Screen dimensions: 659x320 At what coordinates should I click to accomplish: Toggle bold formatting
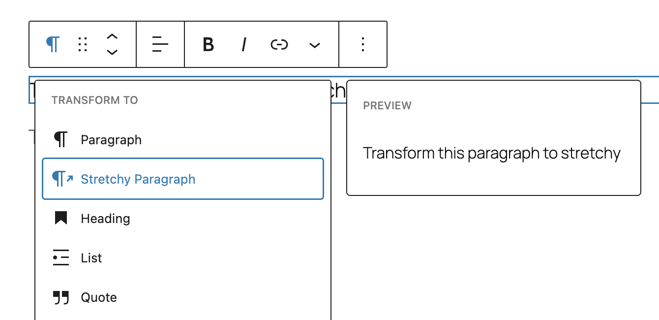coord(208,44)
